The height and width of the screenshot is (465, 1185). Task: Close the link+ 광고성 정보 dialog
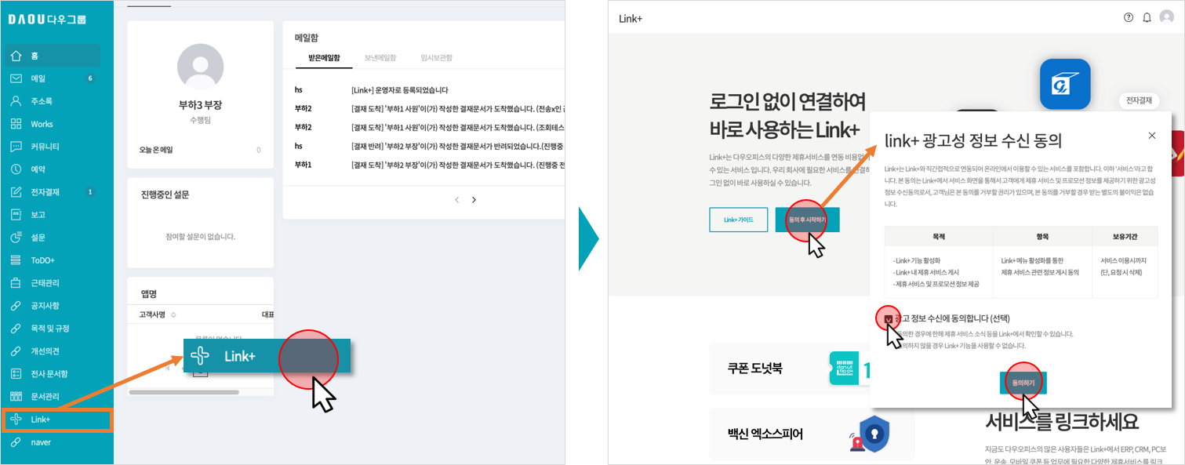pos(1152,136)
